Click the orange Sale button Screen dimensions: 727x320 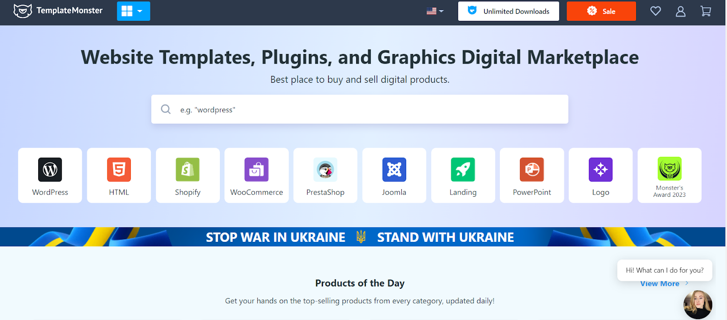[x=601, y=11]
